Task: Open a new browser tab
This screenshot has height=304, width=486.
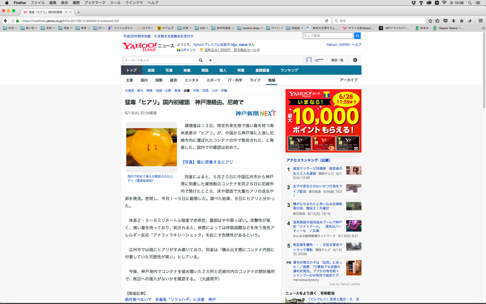Action: click(x=79, y=12)
